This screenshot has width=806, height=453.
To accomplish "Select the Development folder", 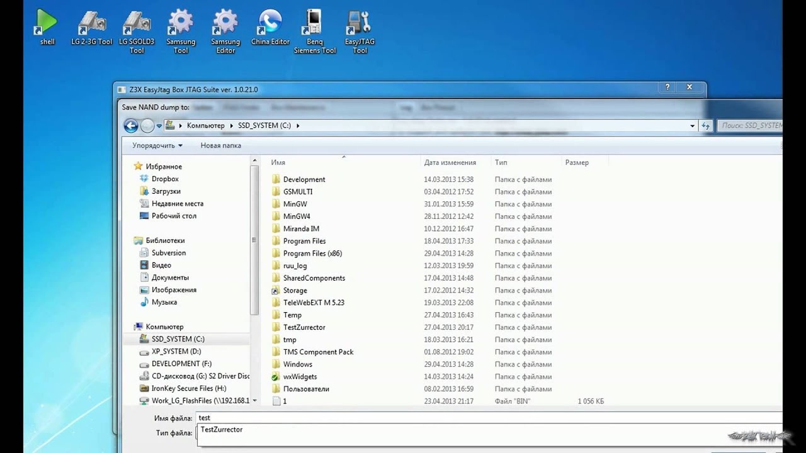I will coord(304,179).
